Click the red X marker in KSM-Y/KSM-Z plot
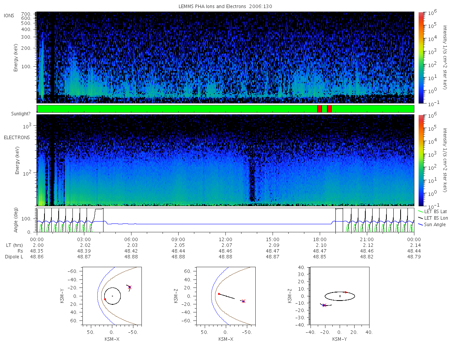Screen dimensions: 460x345 coord(324,305)
